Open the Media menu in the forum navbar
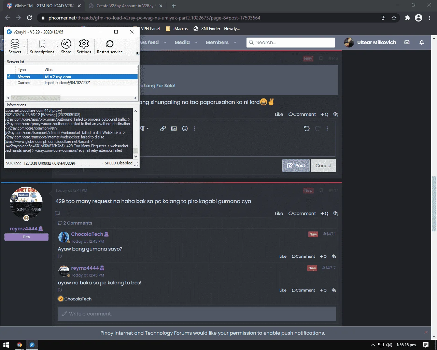 (x=182, y=42)
